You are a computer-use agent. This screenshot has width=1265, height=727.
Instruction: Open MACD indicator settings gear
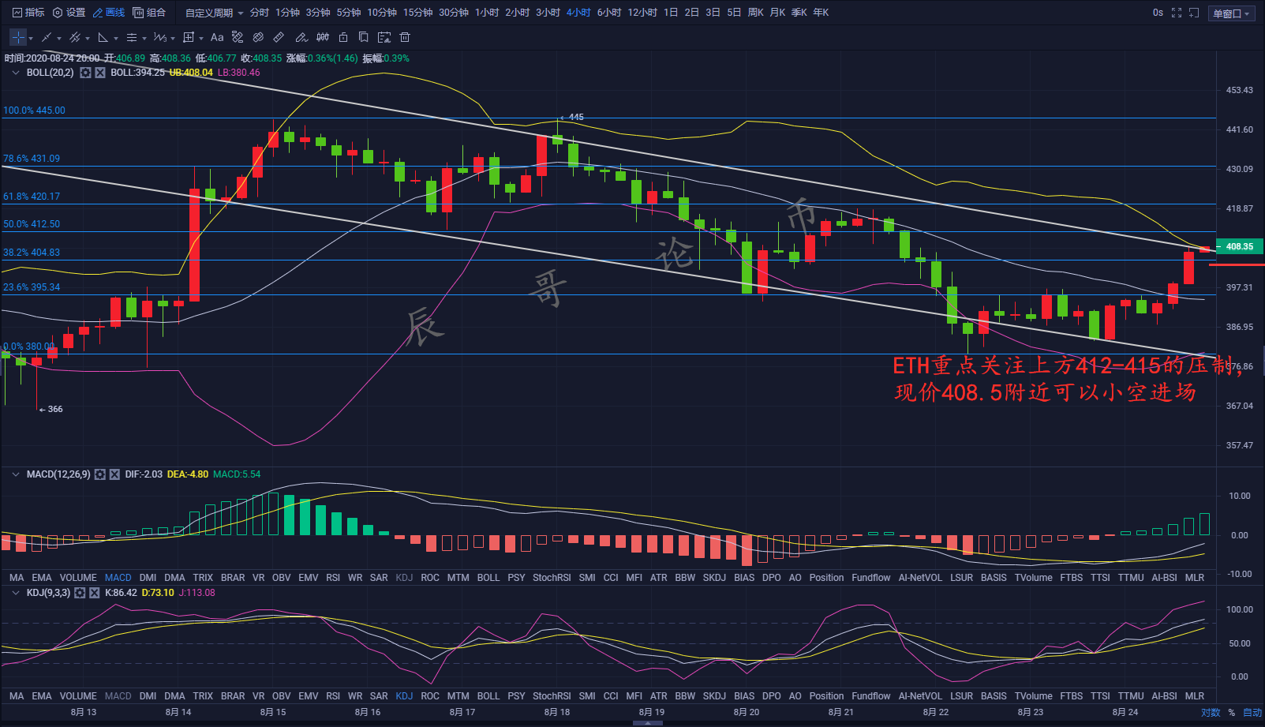pos(100,474)
